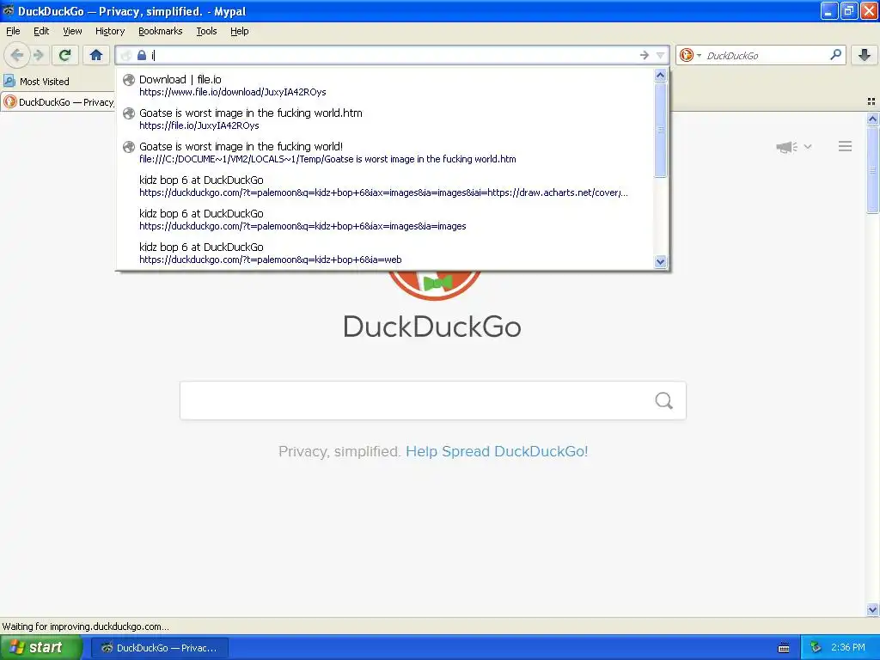Click the megaphone icon on the page
This screenshot has height=660, width=880.
click(x=786, y=147)
